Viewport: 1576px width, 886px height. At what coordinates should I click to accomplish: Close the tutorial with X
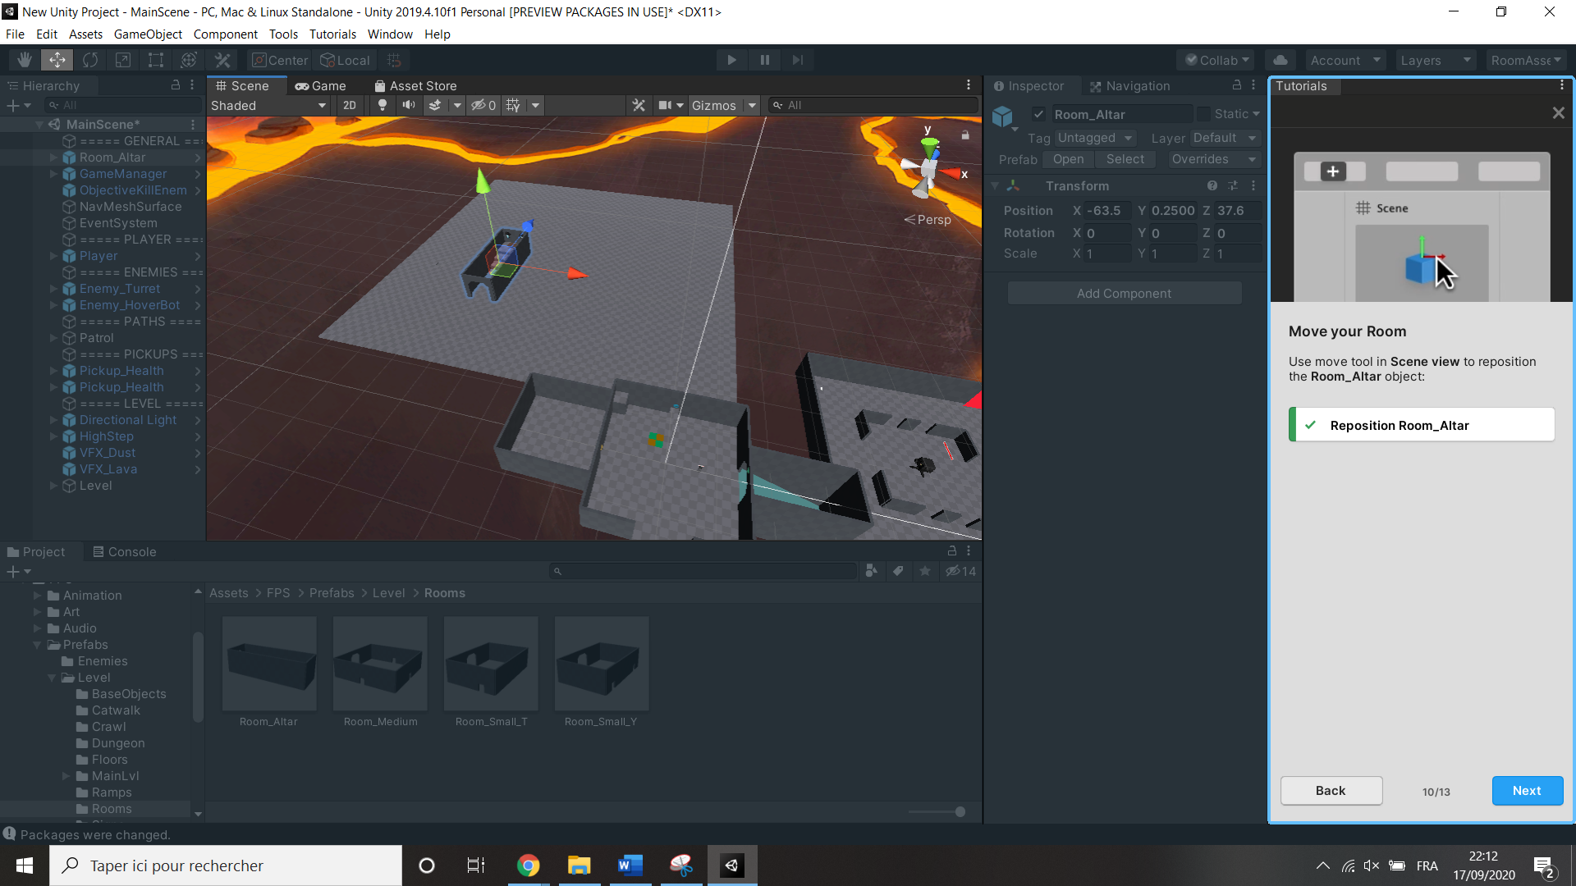click(x=1558, y=113)
